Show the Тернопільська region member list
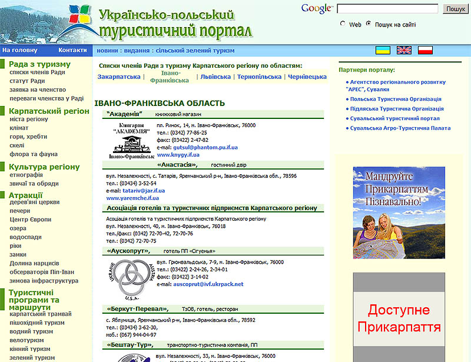This screenshot has height=362, width=471. (x=259, y=77)
